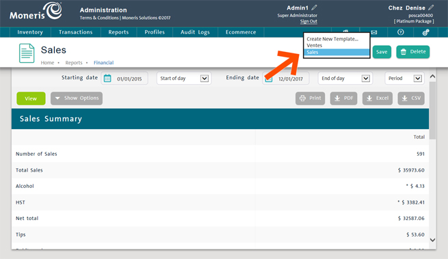This screenshot has width=448, height=259.
Task: Open the Start of day dropdown
Action: pyautogui.click(x=184, y=78)
